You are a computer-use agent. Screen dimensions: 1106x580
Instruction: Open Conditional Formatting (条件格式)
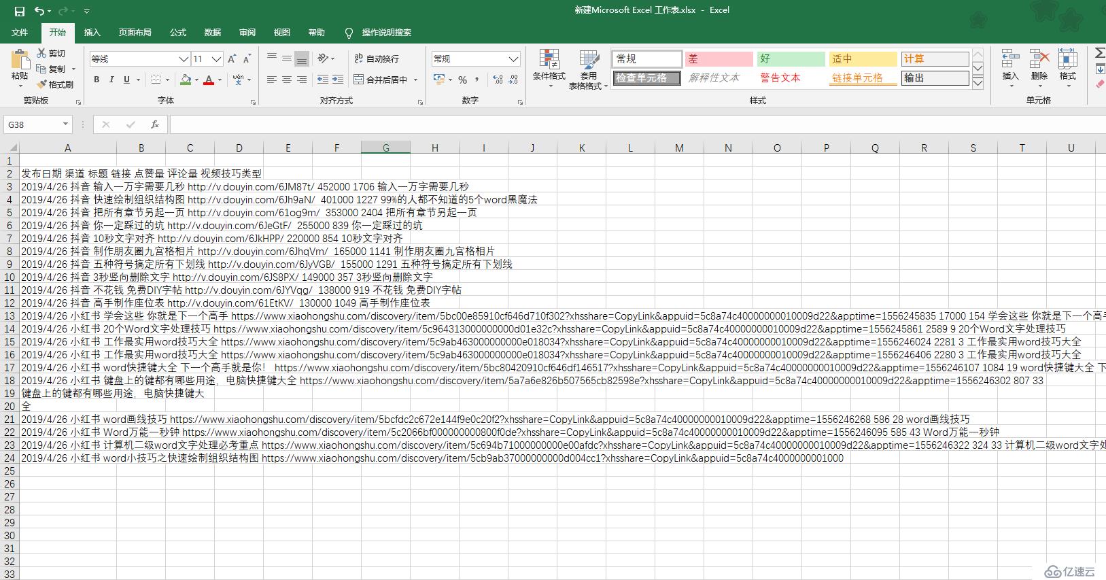tap(549, 69)
